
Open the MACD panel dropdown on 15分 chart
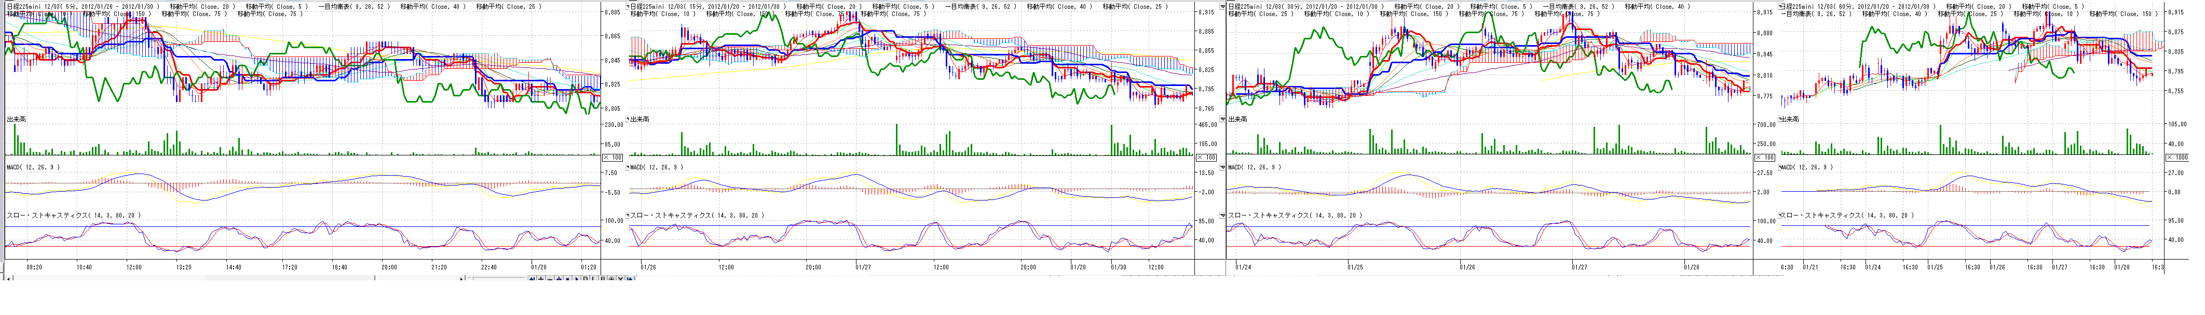(627, 167)
